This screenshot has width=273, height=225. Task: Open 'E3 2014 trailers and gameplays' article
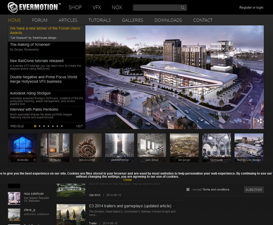point(130,206)
